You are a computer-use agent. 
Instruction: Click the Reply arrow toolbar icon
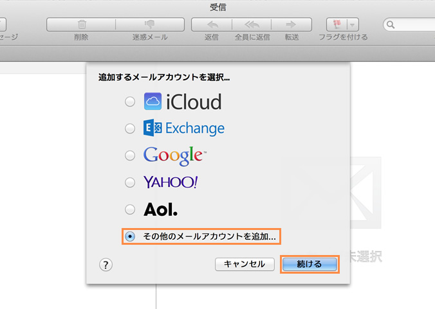point(211,25)
